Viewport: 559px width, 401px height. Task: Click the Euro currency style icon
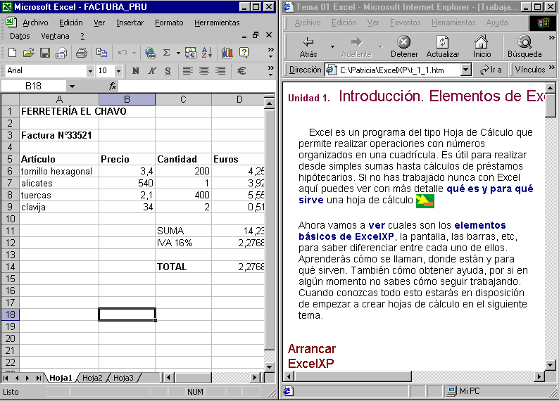click(241, 71)
